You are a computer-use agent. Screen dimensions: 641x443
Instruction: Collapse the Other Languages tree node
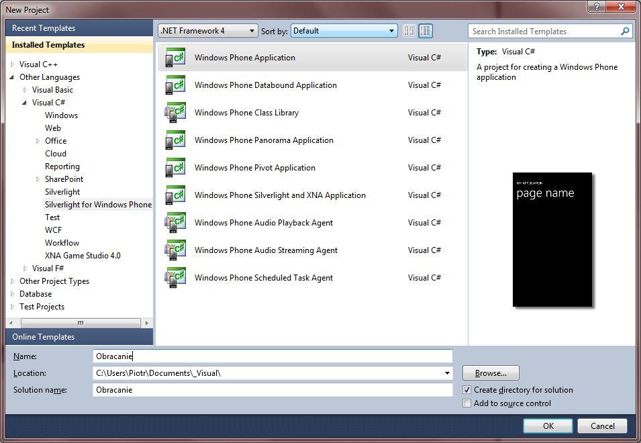[x=11, y=77]
